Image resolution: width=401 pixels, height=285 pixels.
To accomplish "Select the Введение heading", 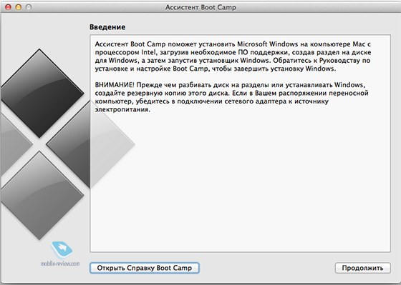I will coord(107,27).
